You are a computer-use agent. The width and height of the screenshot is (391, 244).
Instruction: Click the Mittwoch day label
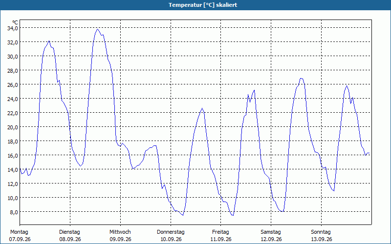pyautogui.click(x=120, y=232)
